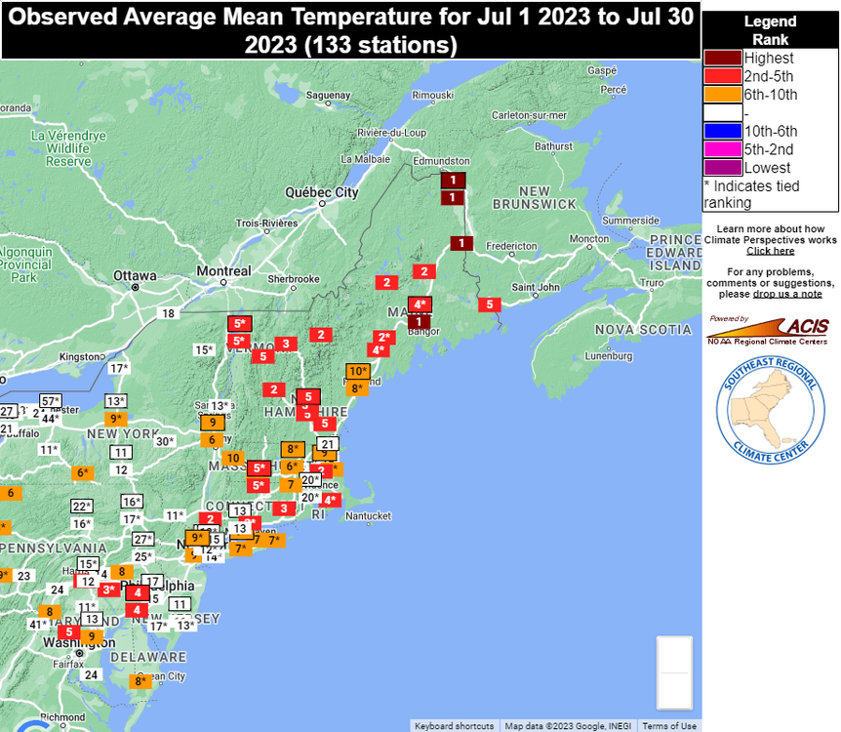Click the Fredericton map label
The width and height of the screenshot is (841, 732).
click(x=511, y=246)
